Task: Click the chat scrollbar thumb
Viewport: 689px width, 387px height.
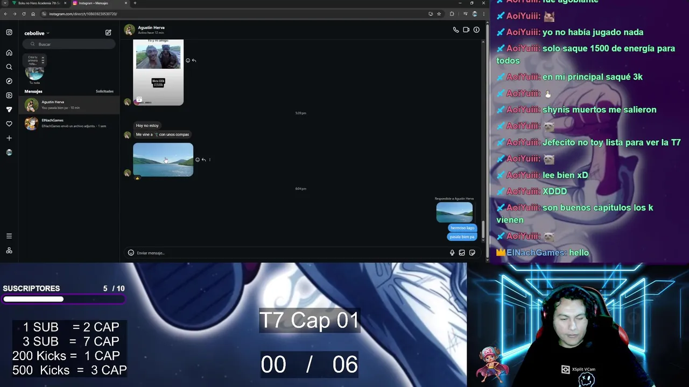Action: (x=482, y=230)
